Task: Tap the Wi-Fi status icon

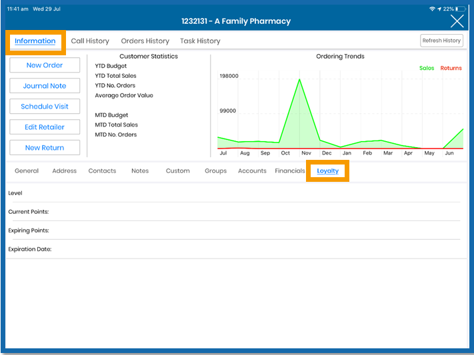Action: tap(432, 9)
